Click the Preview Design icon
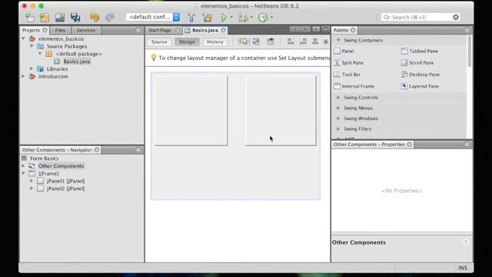This screenshot has height=277, width=492. click(x=271, y=42)
